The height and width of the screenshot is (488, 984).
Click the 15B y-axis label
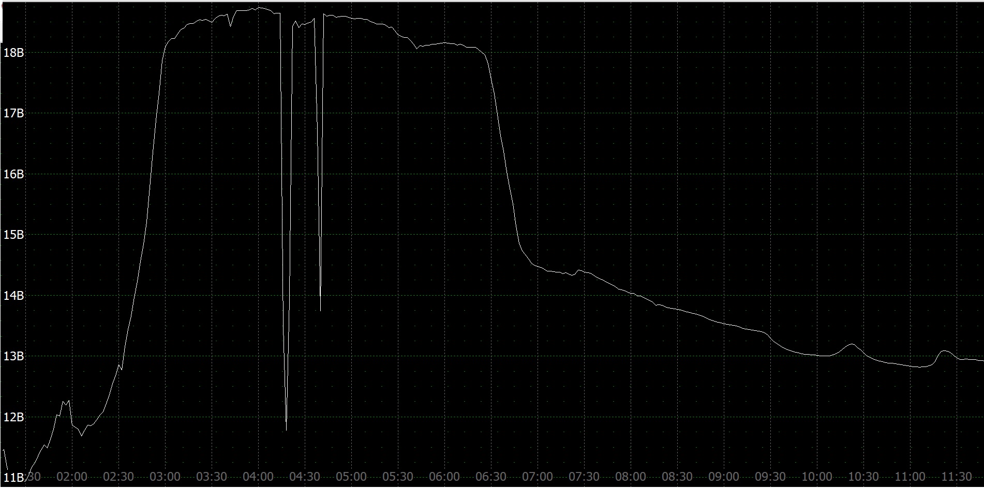[13, 235]
